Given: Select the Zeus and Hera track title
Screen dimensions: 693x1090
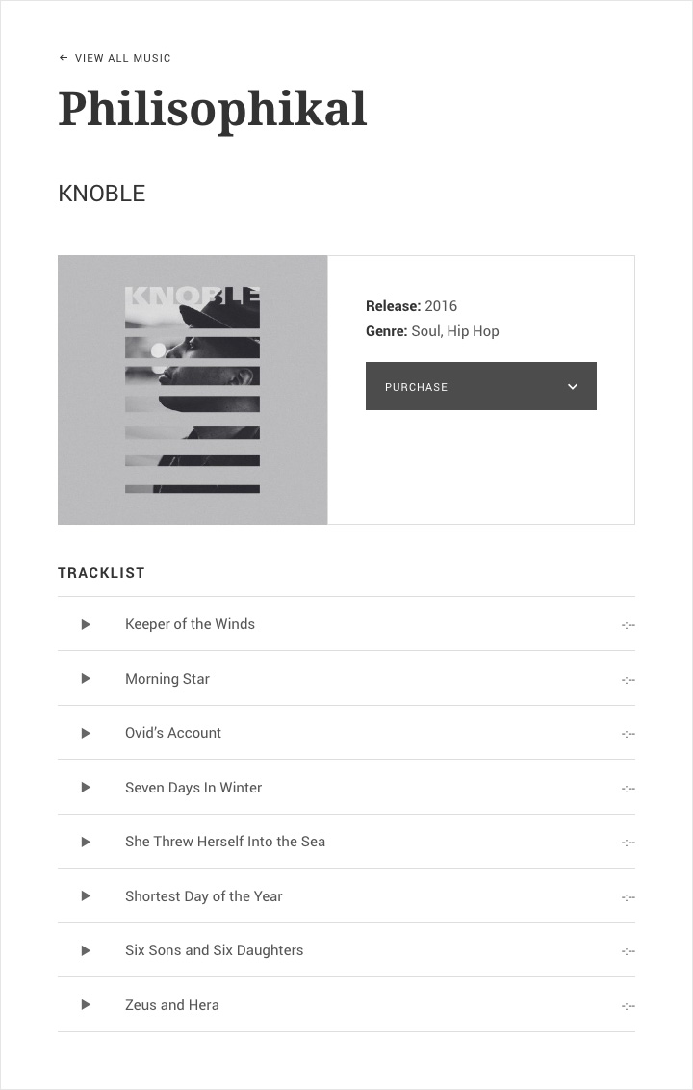Looking at the screenshot, I should [x=171, y=1004].
